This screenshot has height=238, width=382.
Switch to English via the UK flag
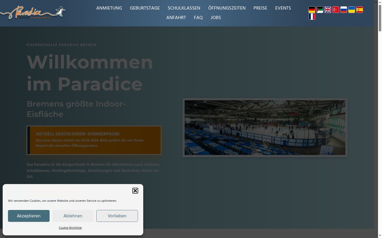click(328, 10)
